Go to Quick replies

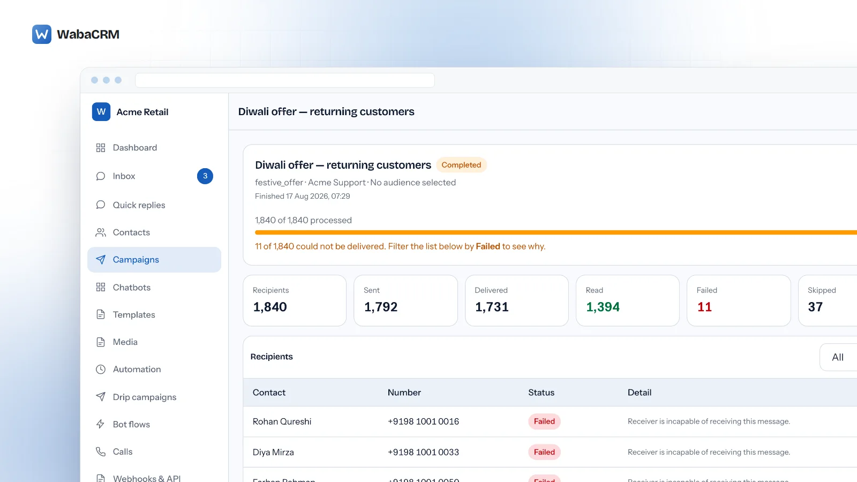154,205
